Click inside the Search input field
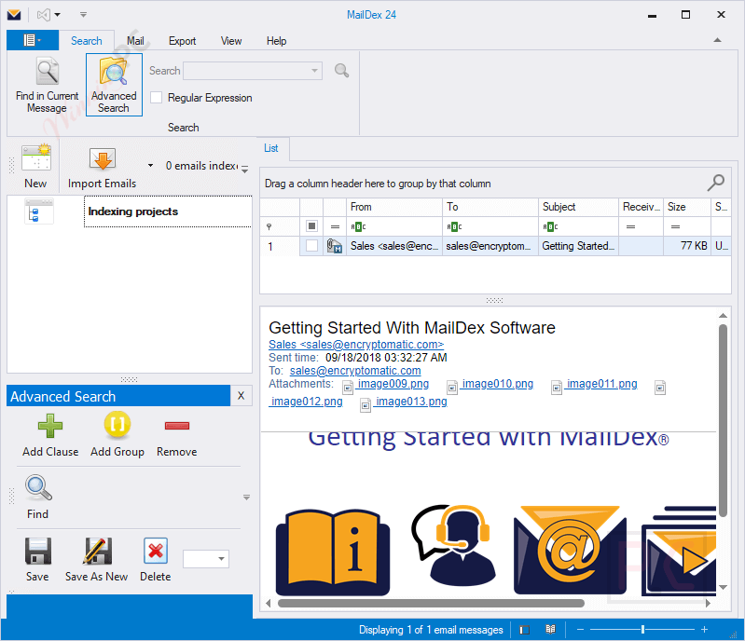 (246, 71)
